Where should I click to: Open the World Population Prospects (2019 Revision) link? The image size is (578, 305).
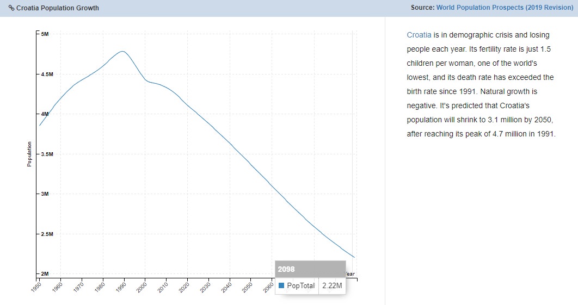tap(505, 8)
